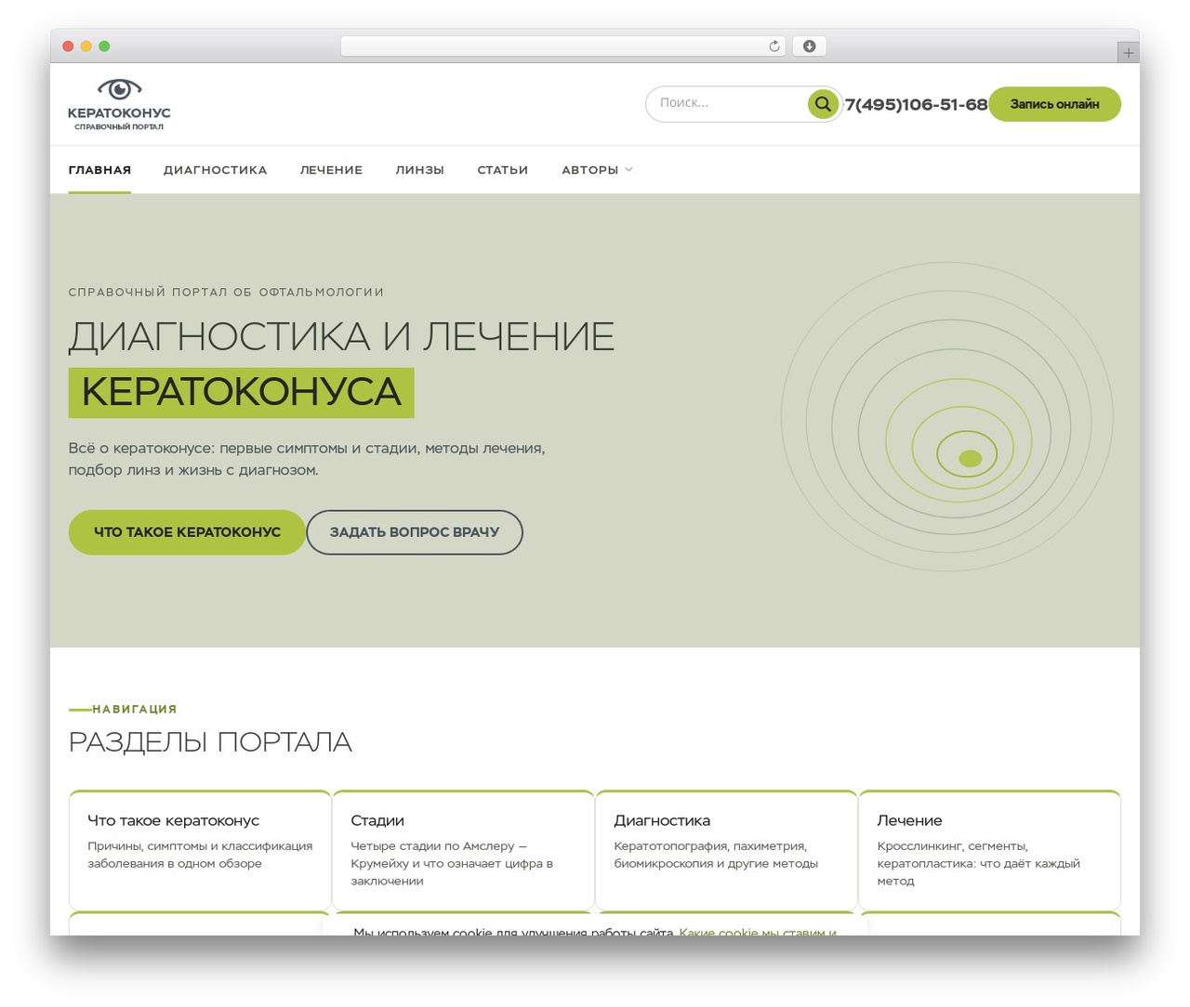Open the Диагностика section card title
This screenshot has height=1007, width=1190.
tap(662, 820)
